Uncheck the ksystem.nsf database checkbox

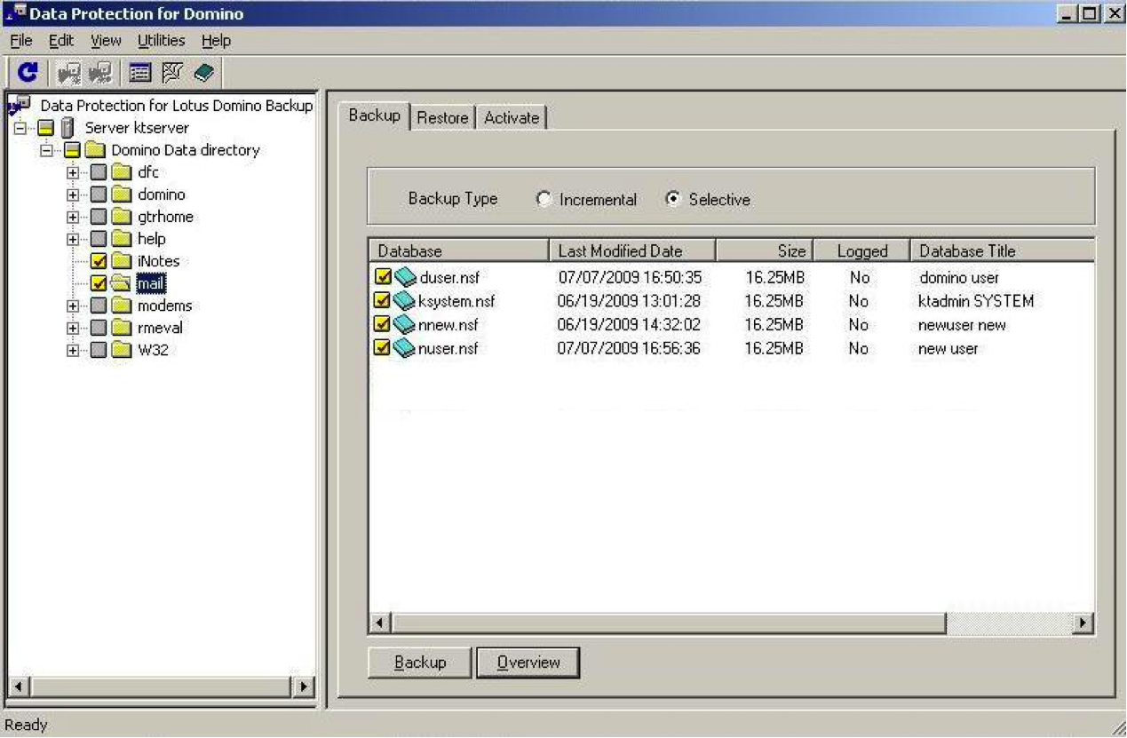pyautogui.click(x=383, y=301)
